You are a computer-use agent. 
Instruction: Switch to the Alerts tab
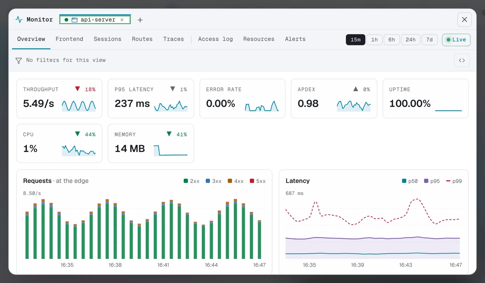click(295, 39)
